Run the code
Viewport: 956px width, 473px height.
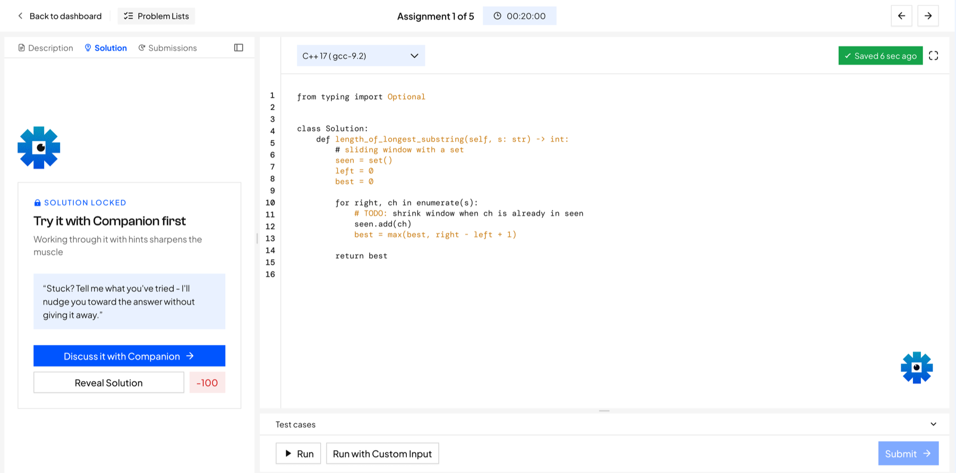[298, 453]
